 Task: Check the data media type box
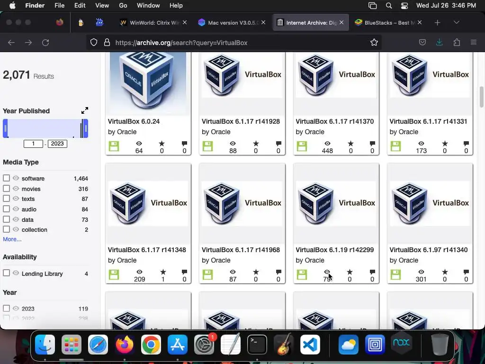pos(6,219)
